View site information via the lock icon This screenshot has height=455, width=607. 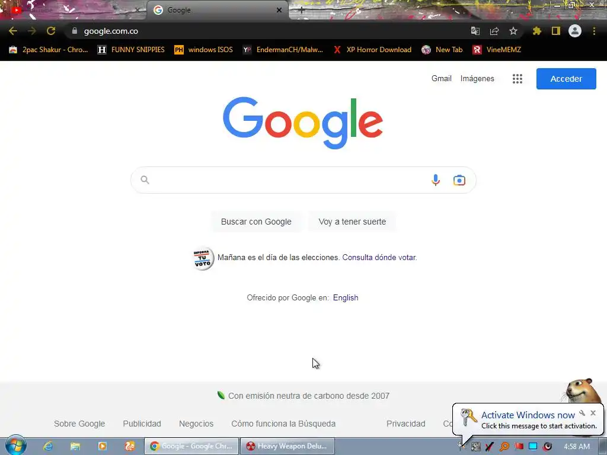75,31
